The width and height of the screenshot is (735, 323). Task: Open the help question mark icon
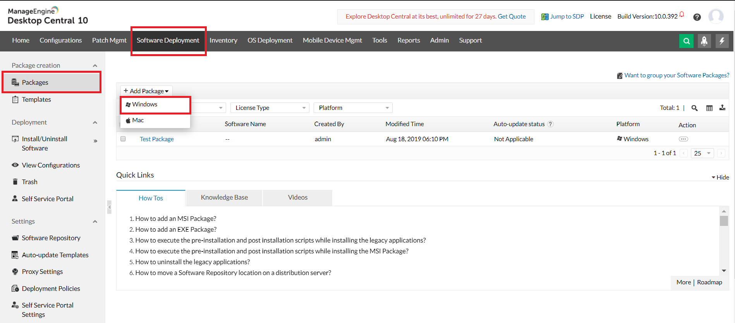[697, 17]
